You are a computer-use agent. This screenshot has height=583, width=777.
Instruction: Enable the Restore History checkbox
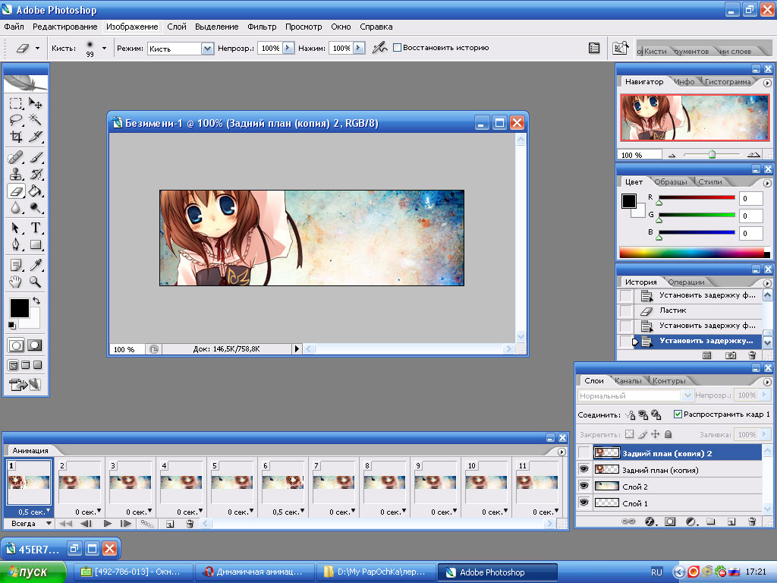(397, 48)
